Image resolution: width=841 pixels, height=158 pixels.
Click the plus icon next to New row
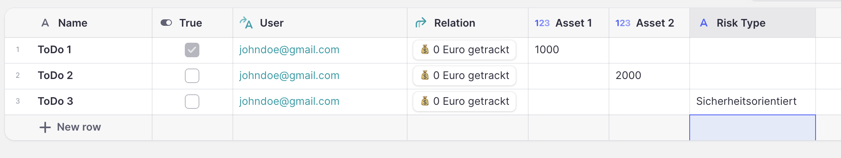(x=45, y=127)
